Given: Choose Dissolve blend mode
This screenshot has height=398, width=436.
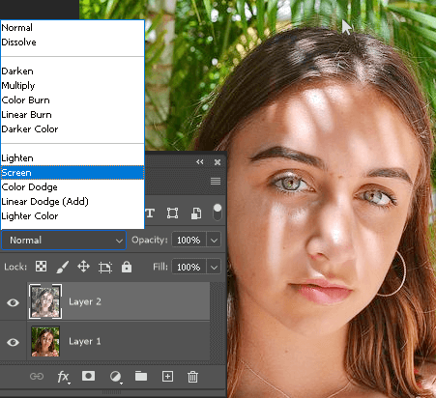Looking at the screenshot, I should click(x=73, y=43).
